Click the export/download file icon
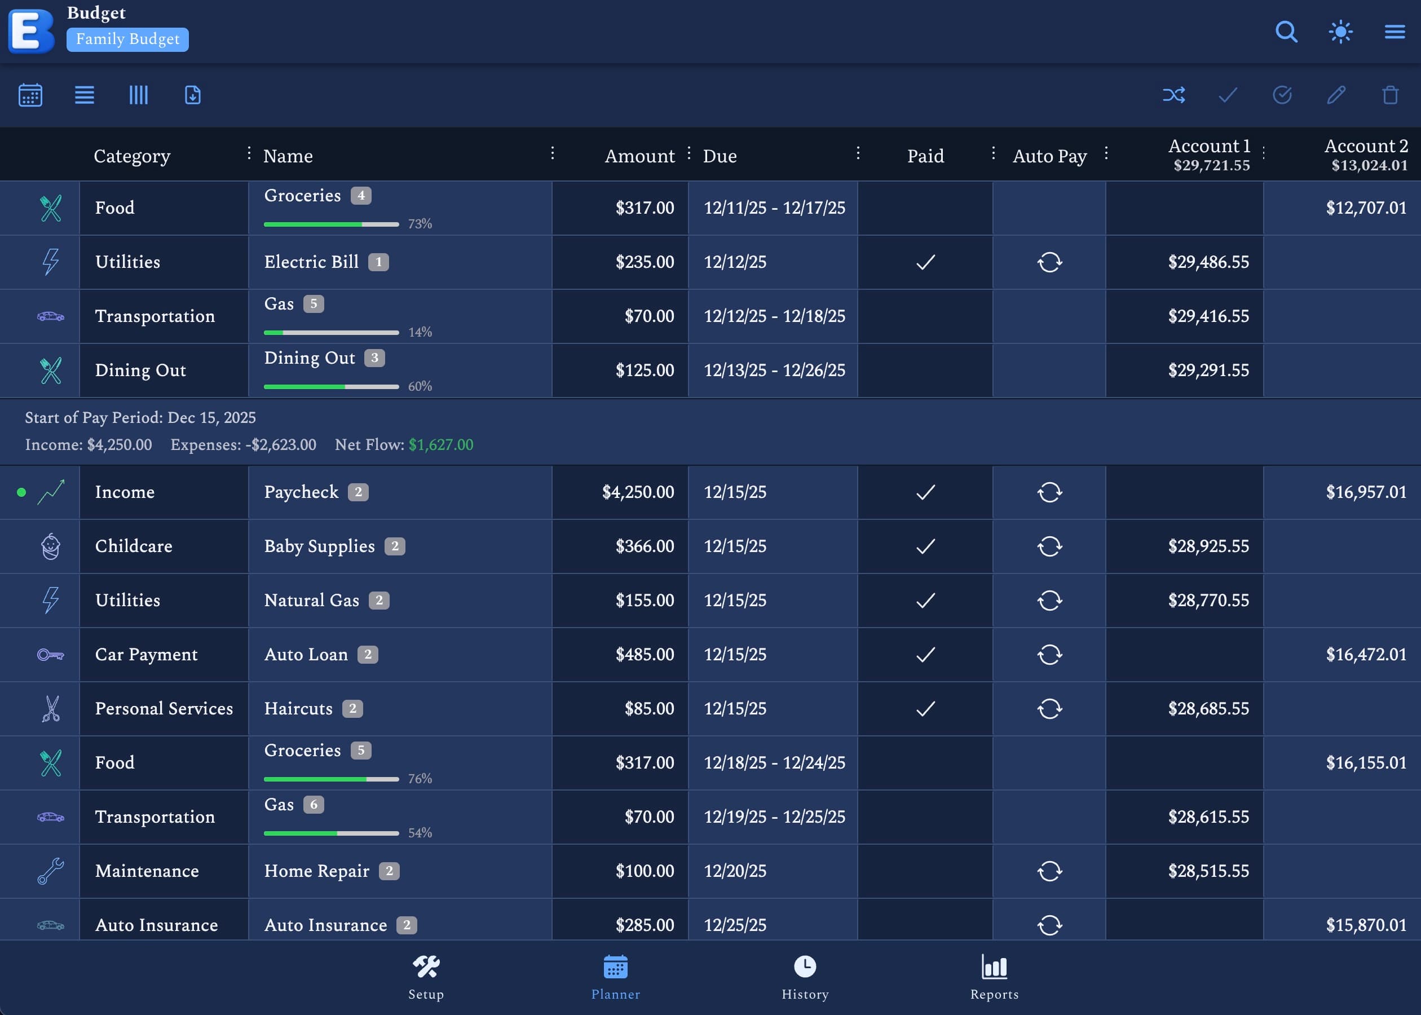 [192, 95]
